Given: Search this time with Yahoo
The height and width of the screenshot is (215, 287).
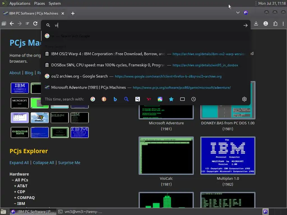Looking at the screenshot, I should (x=149, y=99).
